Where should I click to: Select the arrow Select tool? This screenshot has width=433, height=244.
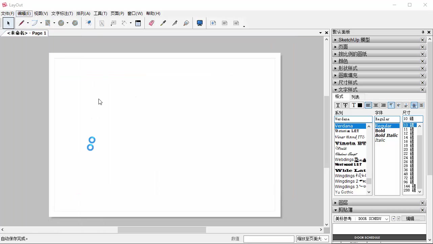tap(8, 23)
